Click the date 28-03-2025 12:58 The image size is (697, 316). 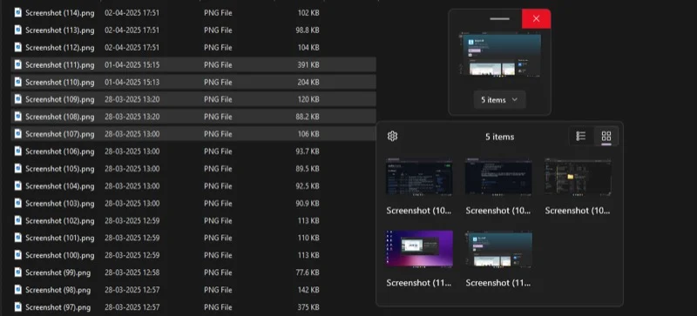132,272
